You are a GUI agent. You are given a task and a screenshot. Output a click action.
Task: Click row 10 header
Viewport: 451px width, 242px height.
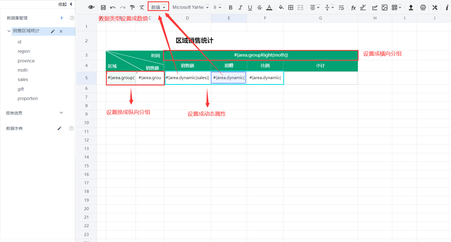tap(86, 123)
